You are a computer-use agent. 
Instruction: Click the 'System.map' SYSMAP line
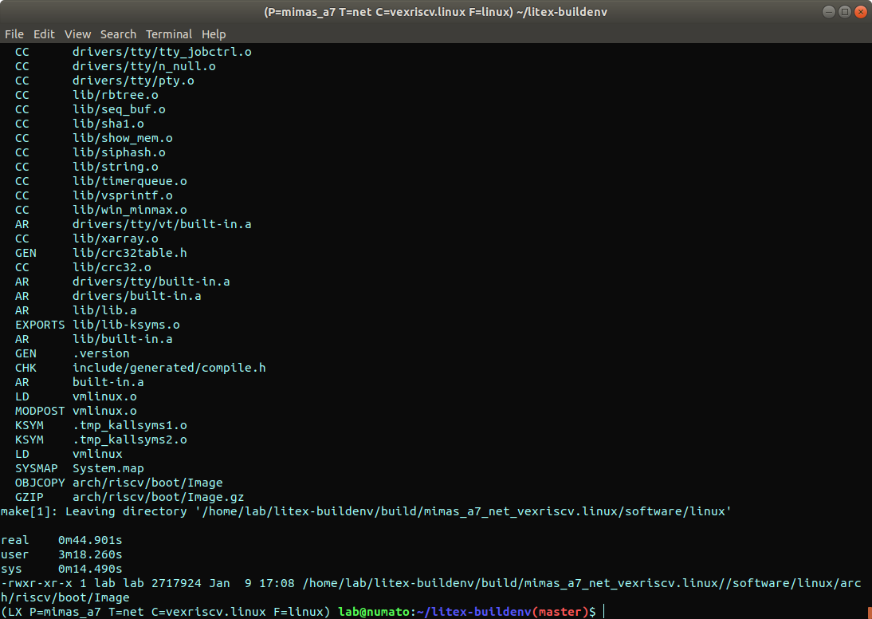coord(108,468)
